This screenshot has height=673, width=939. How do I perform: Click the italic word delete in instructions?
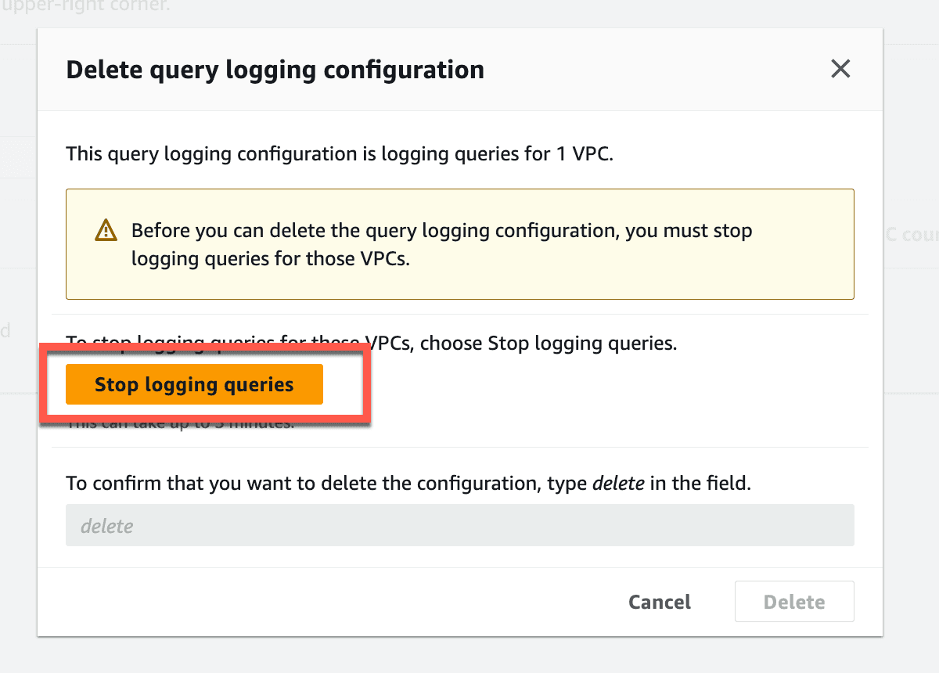coord(618,484)
